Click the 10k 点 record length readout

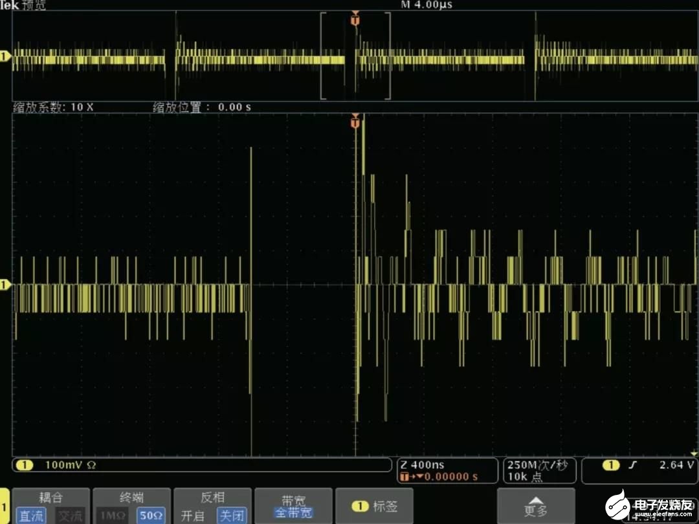tap(525, 477)
